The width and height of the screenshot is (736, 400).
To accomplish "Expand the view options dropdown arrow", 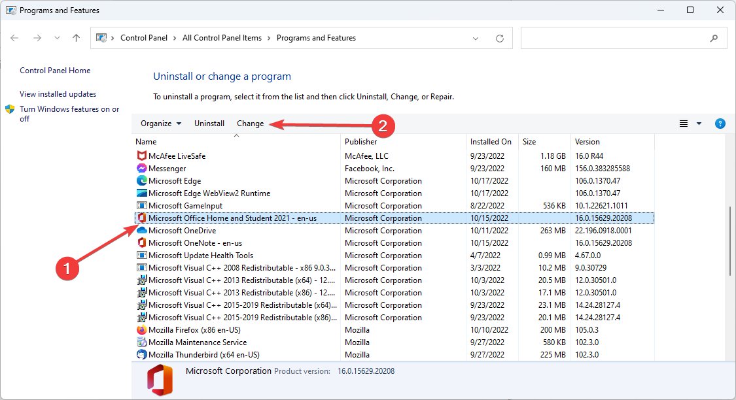I will click(697, 123).
